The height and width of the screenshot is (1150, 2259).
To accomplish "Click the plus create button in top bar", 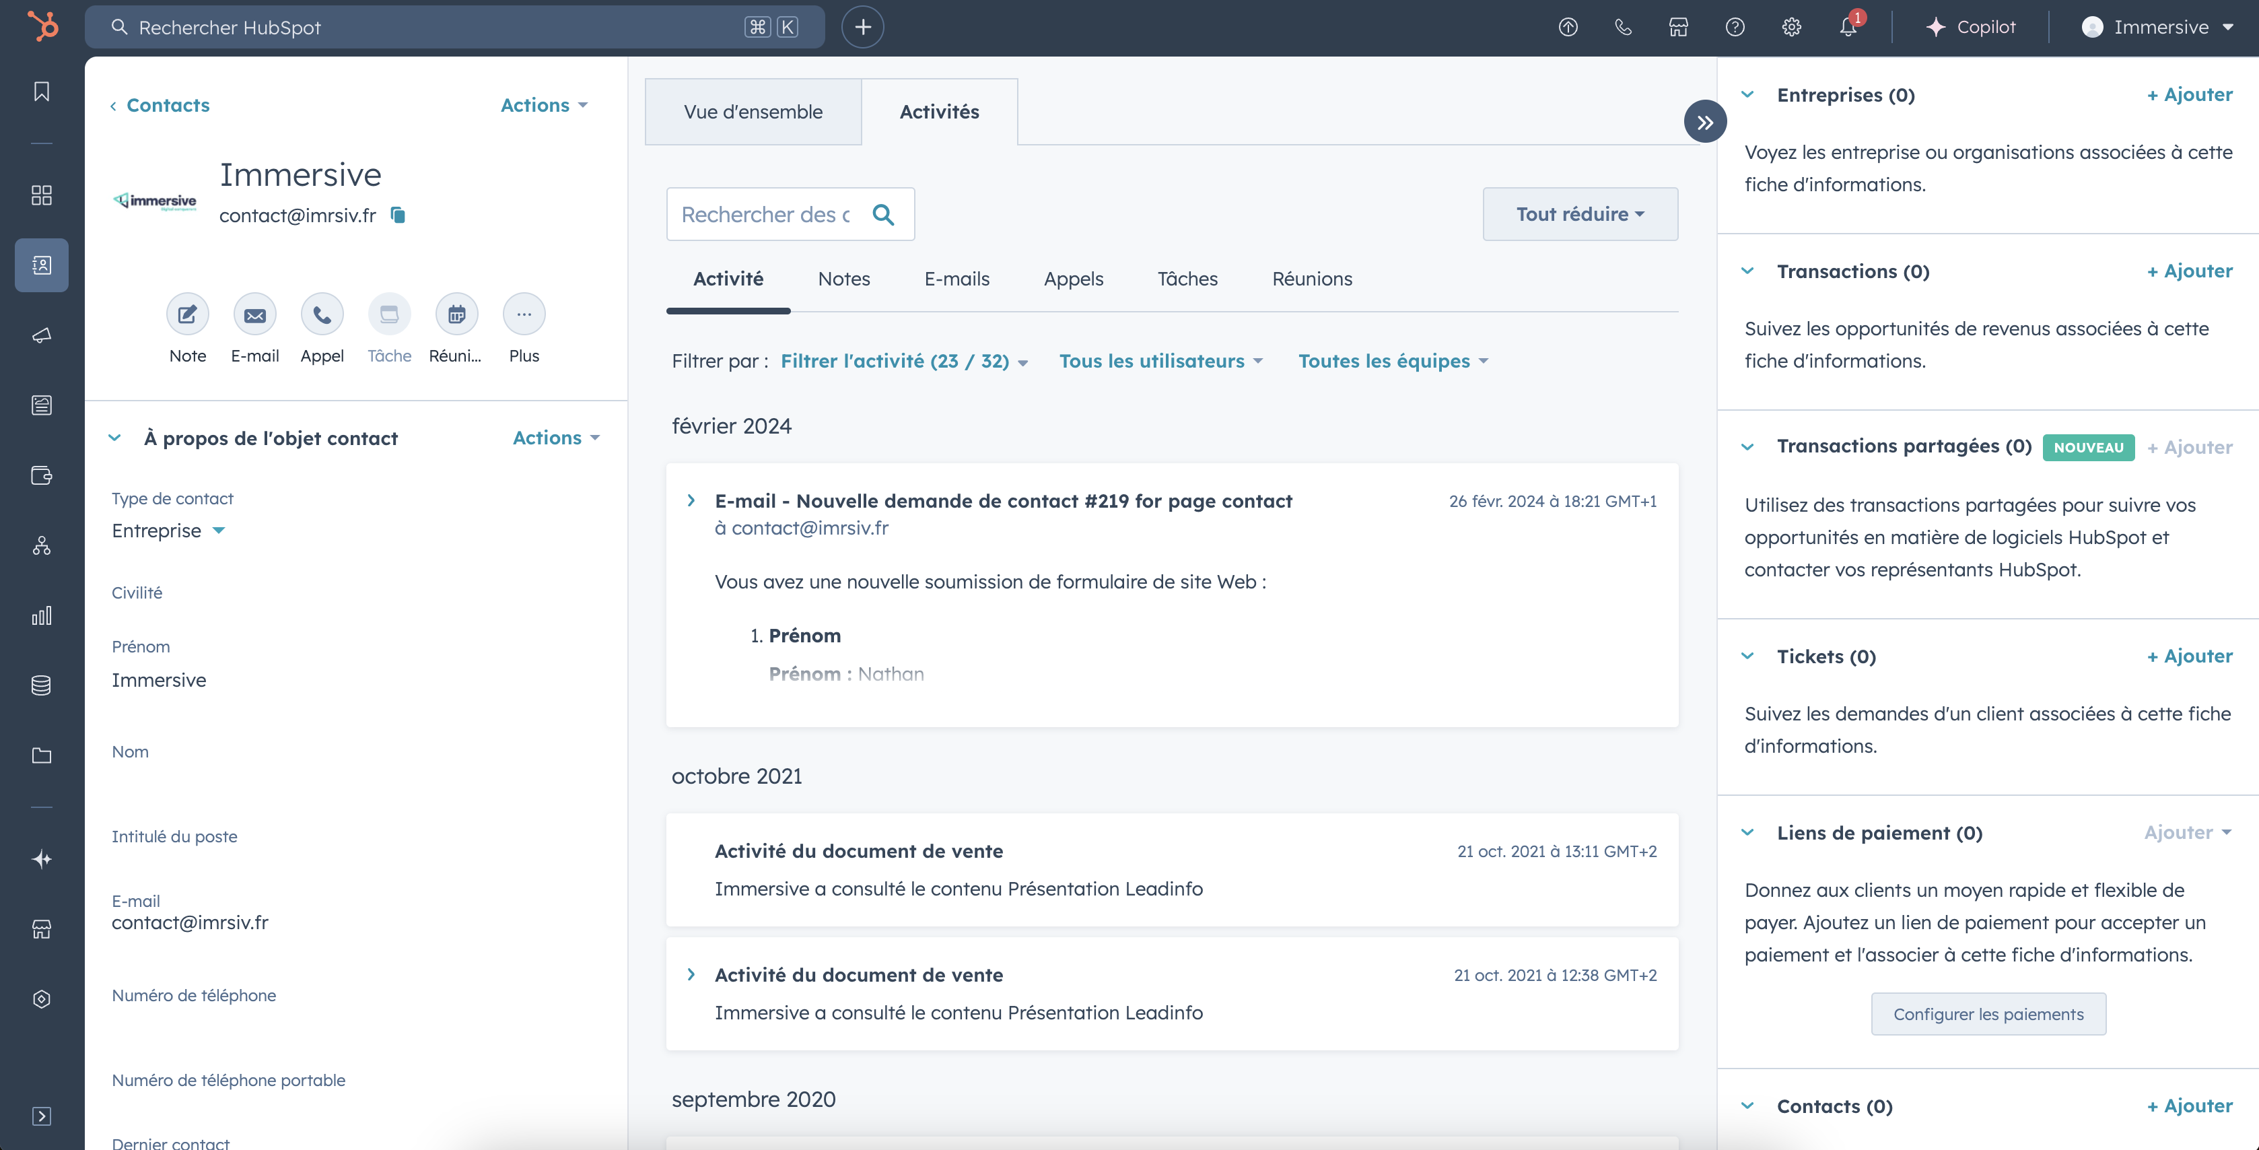I will [x=862, y=27].
